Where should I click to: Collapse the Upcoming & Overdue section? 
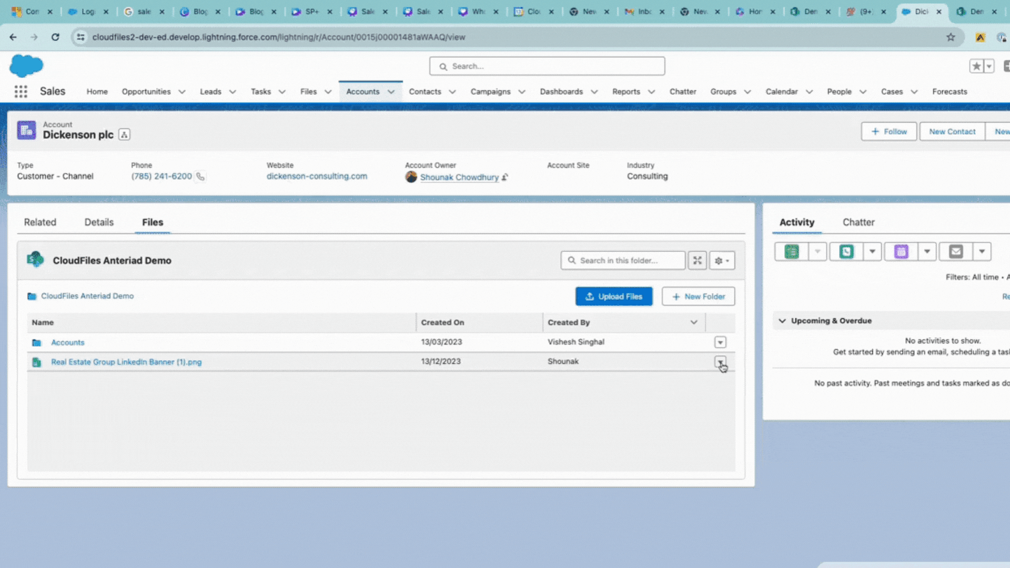click(782, 321)
